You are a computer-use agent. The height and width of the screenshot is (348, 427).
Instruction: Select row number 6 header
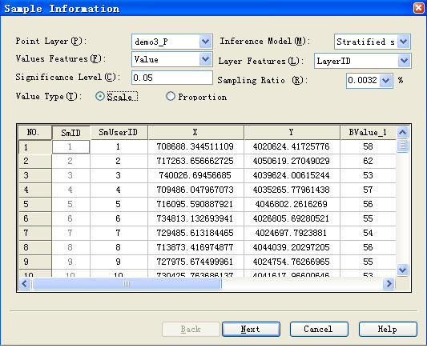click(x=35, y=219)
